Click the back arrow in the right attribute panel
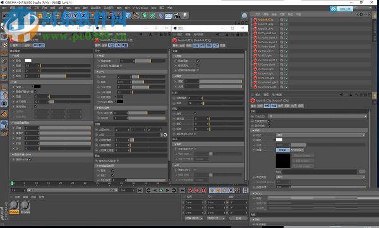The height and width of the screenshot is (228, 379). point(341,95)
